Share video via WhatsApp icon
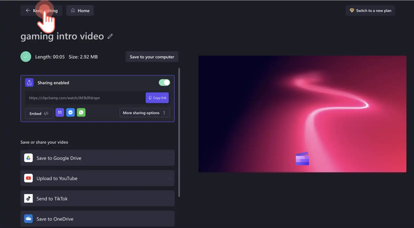414x228 pixels. pos(81,112)
